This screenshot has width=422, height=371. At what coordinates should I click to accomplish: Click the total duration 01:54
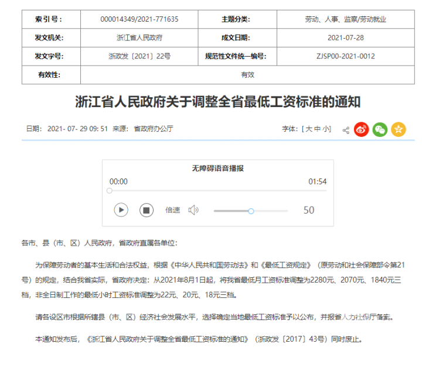coord(317,181)
